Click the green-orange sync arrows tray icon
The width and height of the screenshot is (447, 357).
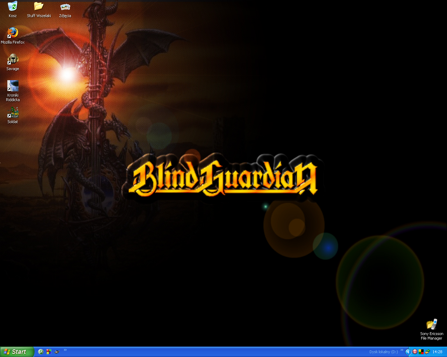427,352
